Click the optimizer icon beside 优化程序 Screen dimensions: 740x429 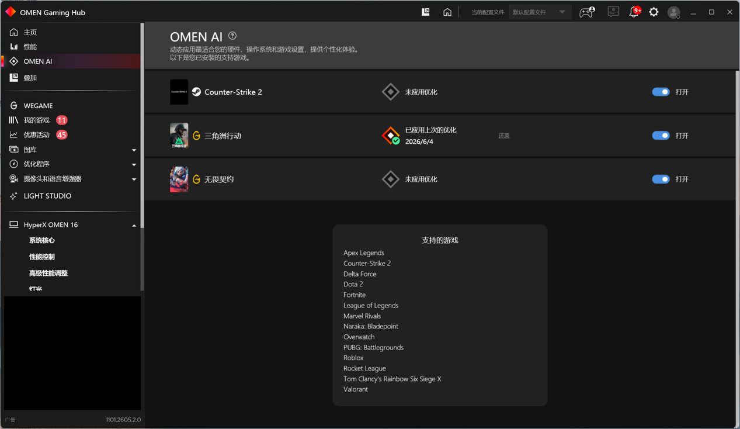(x=13, y=164)
